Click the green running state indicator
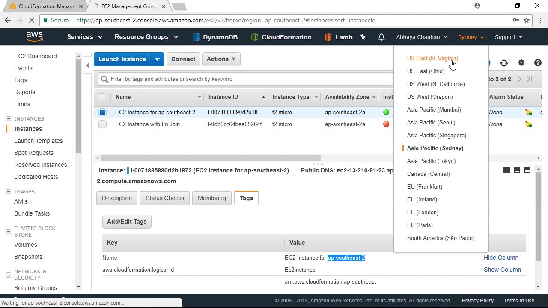 (x=386, y=112)
